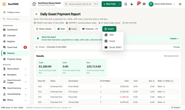Toggle dark mode moon icon
Viewport: 185px width, 110px height.
pos(132,4)
